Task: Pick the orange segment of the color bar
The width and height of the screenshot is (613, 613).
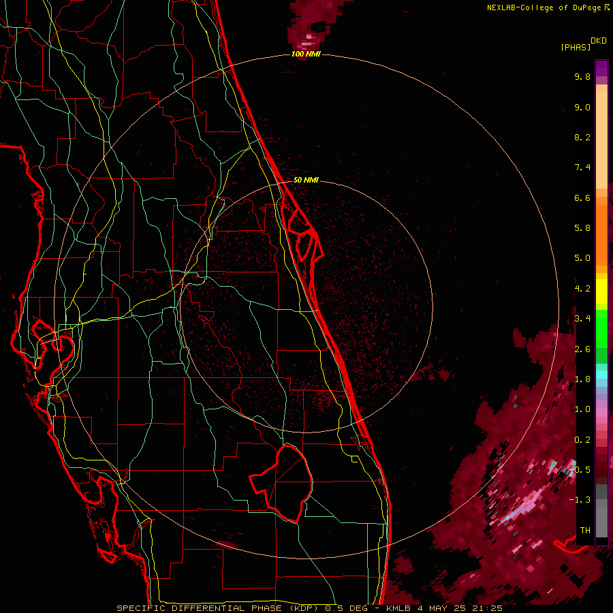Action: (x=601, y=236)
